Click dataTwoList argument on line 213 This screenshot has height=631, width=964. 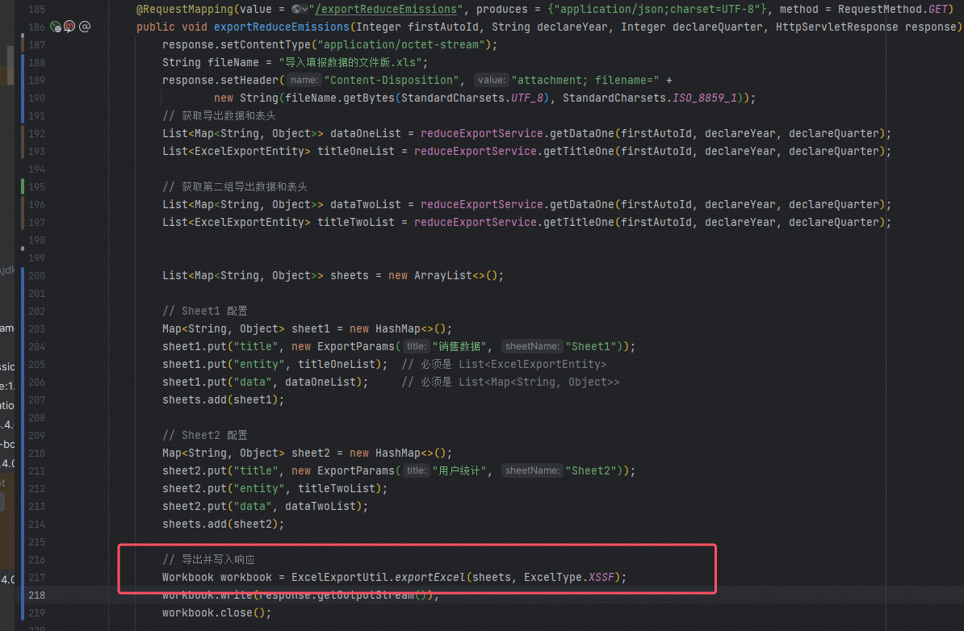(x=320, y=506)
